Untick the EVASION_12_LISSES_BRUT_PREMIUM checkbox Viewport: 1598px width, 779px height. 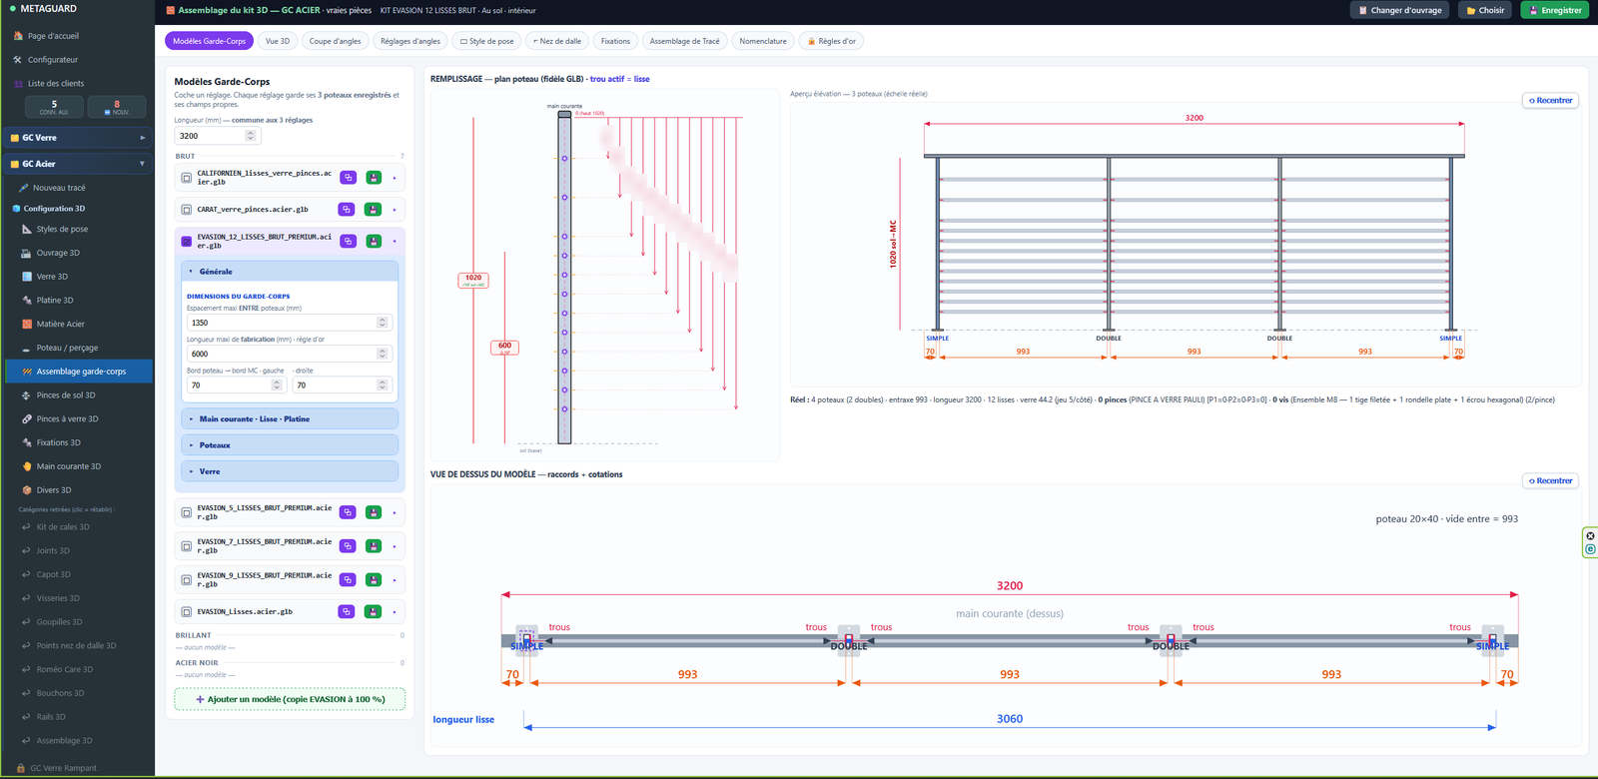[186, 241]
